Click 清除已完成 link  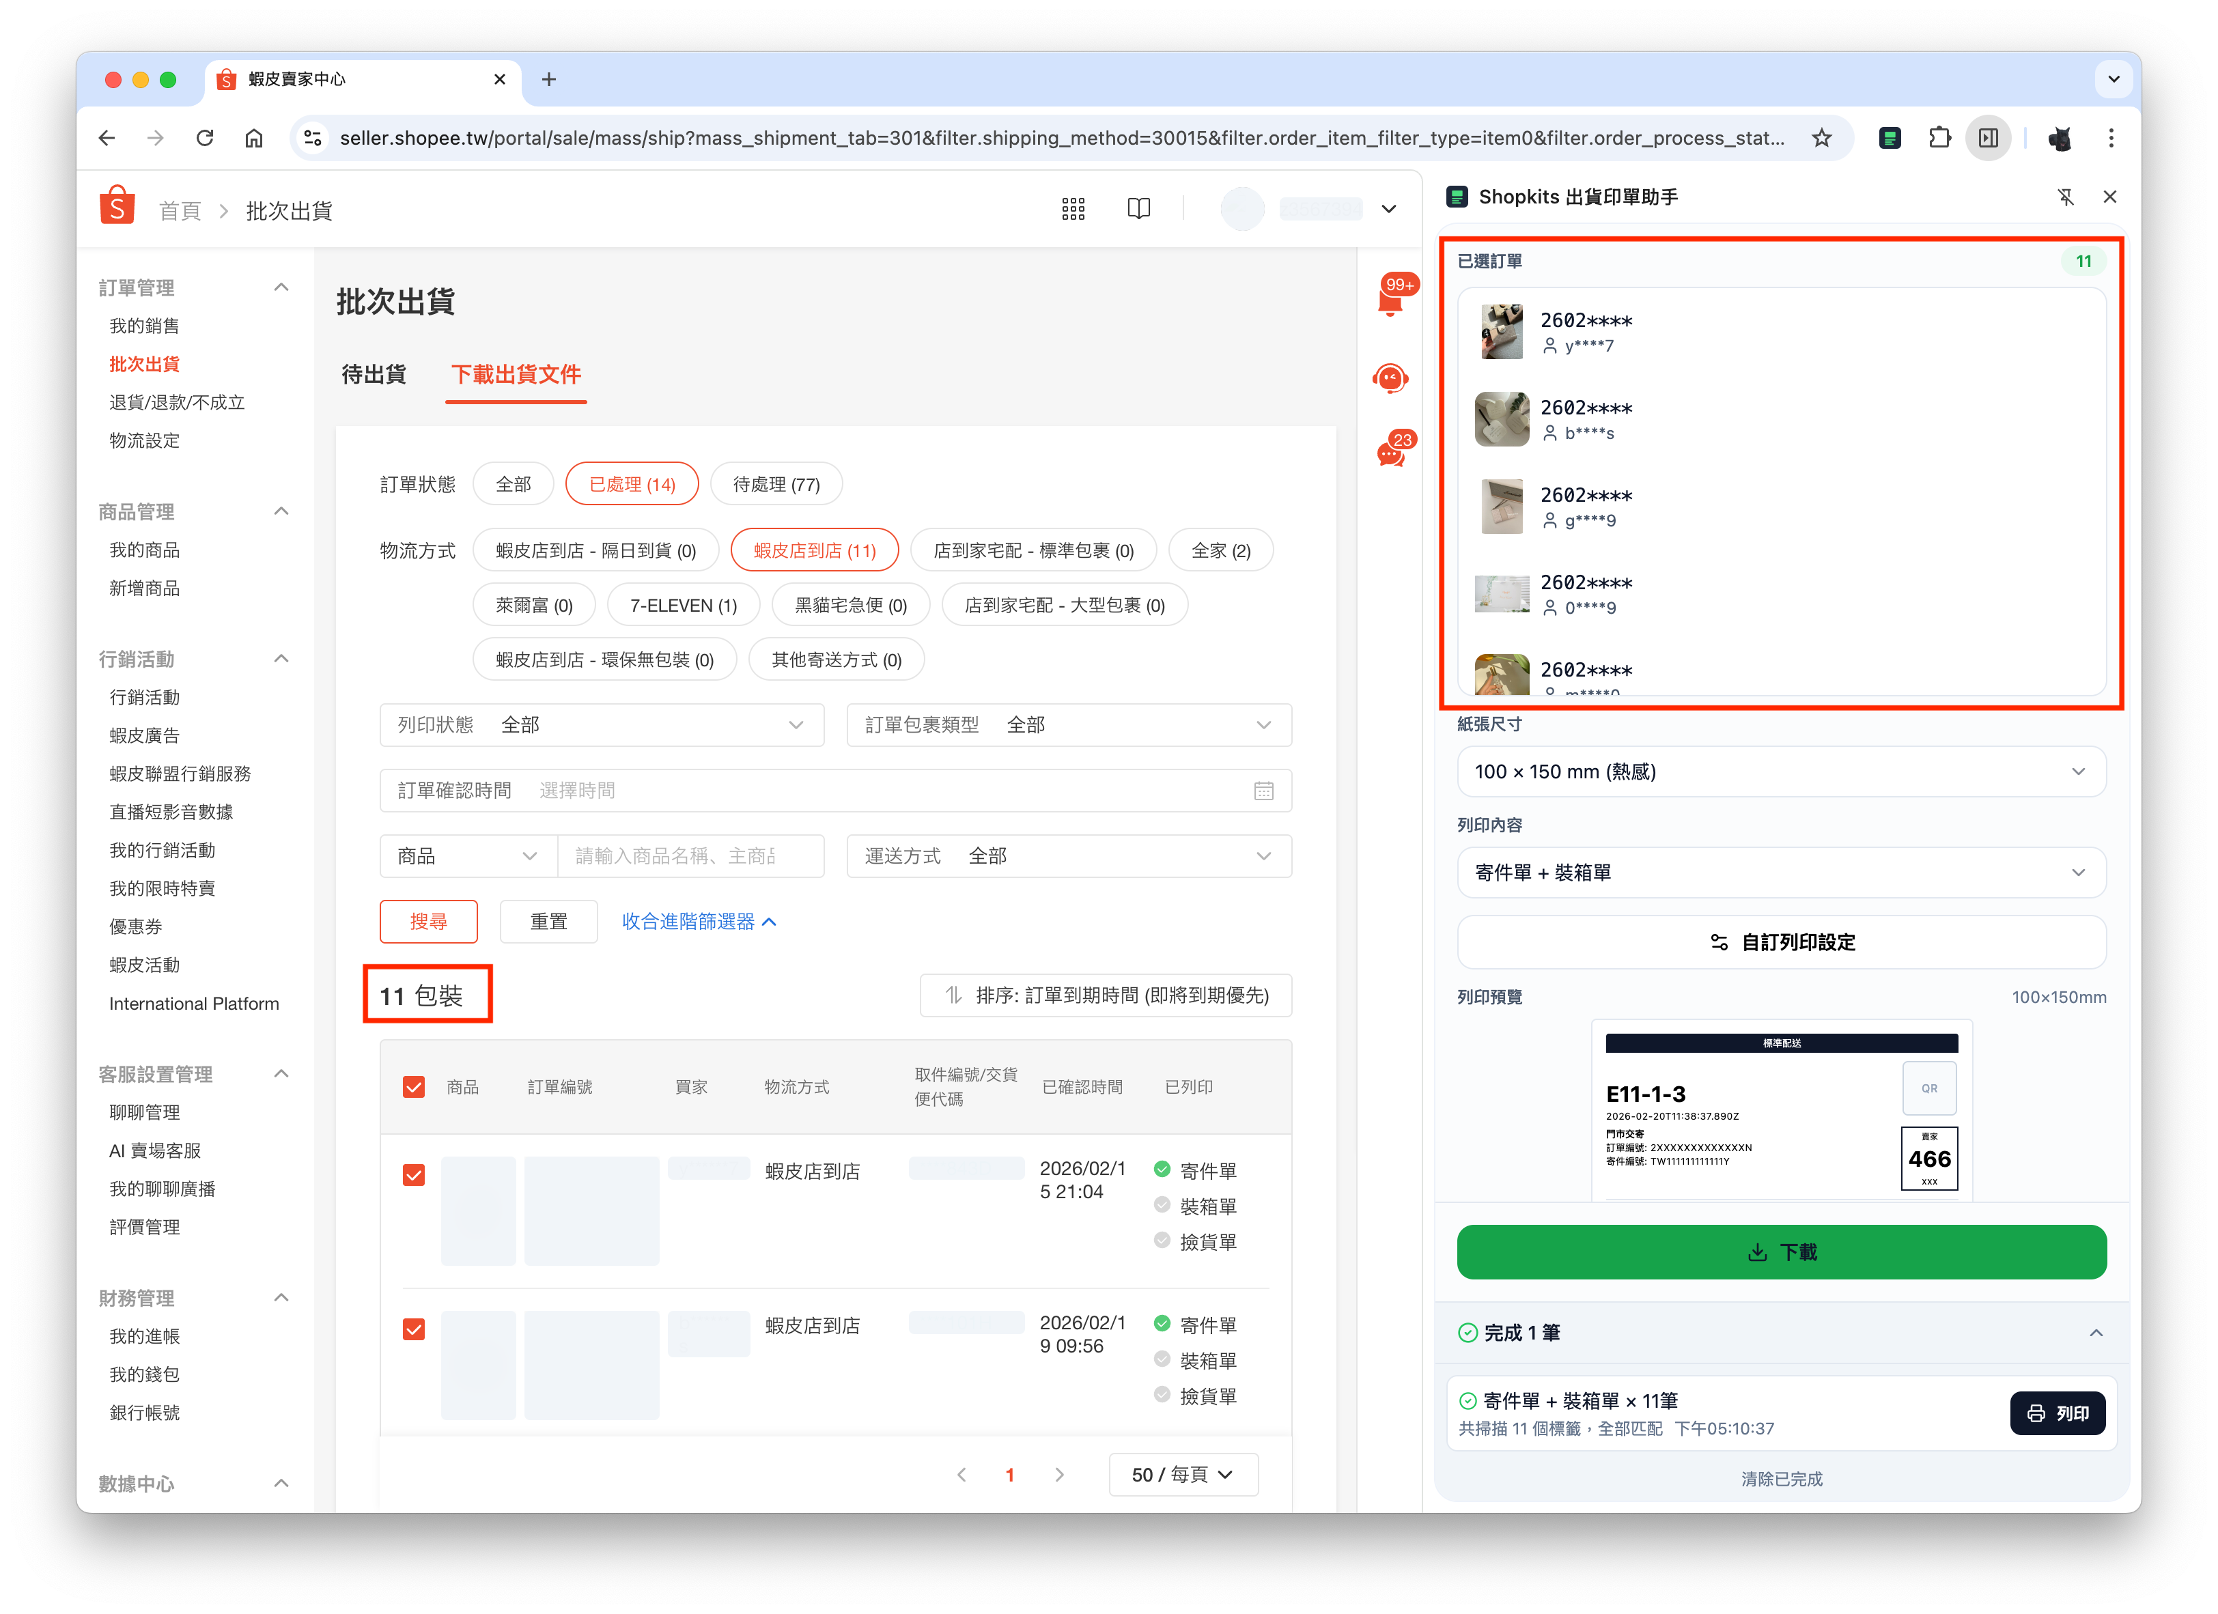tap(1781, 1479)
